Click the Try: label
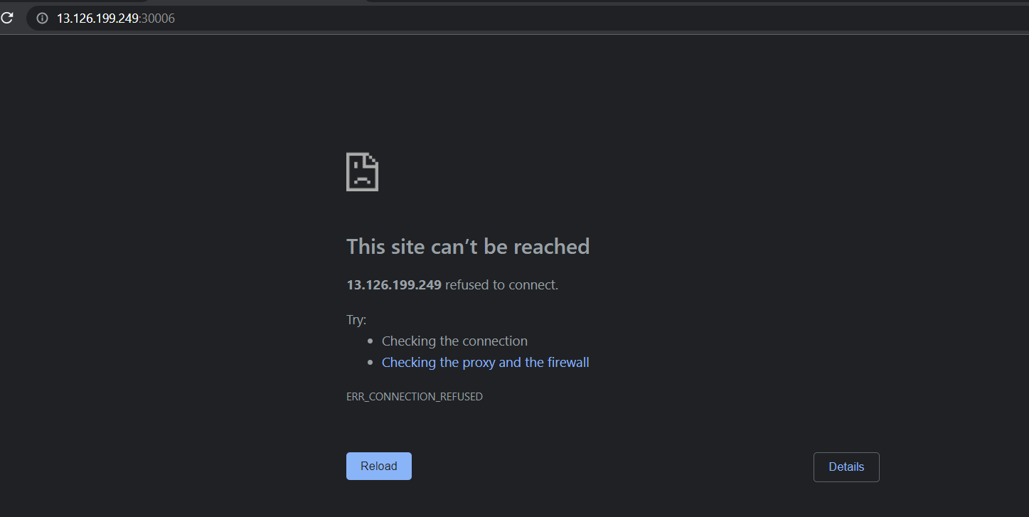 [x=356, y=320]
